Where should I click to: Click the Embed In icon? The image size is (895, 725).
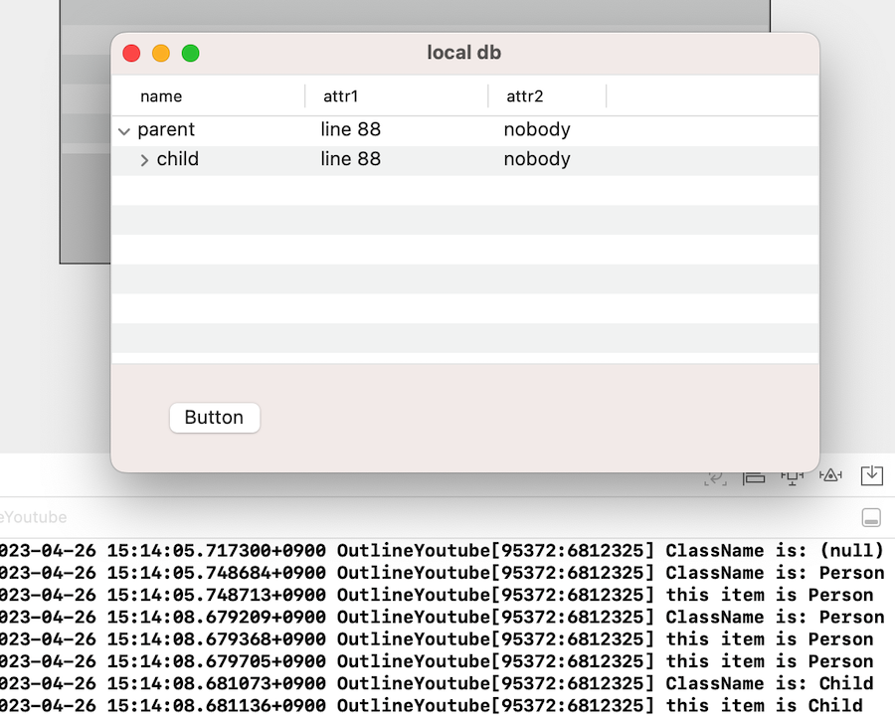[x=872, y=475]
